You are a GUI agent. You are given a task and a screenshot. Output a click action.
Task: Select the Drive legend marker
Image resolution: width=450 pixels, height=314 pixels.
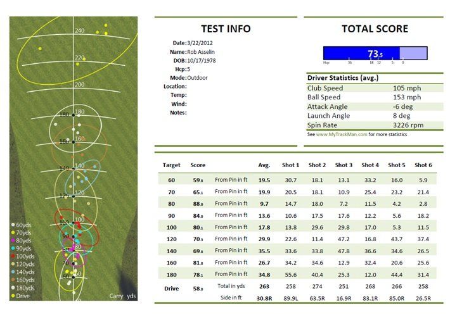pyautogui.click(x=14, y=295)
